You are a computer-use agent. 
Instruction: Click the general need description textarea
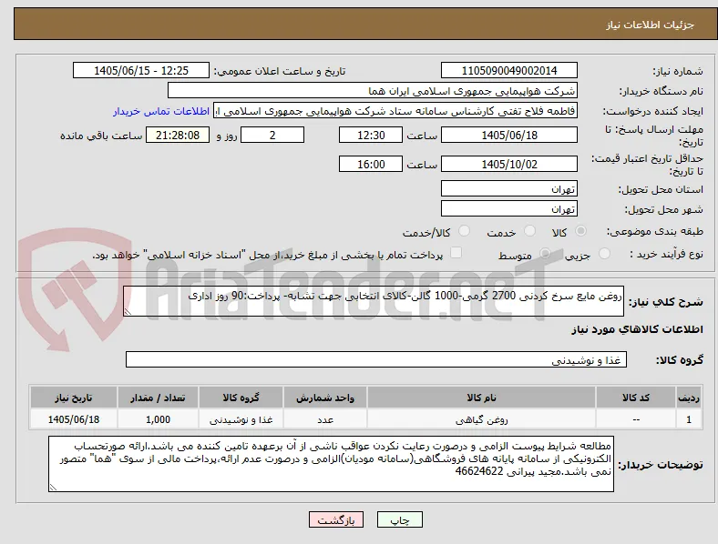pyautogui.click(x=374, y=301)
